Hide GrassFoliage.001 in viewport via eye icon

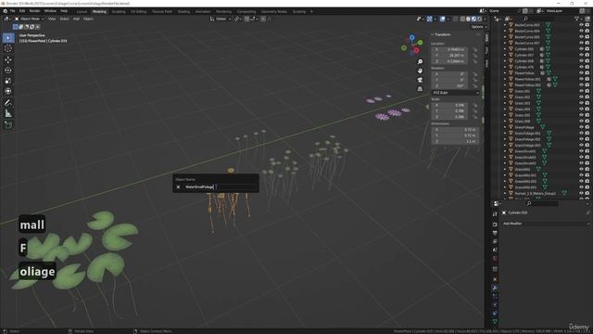(581, 134)
